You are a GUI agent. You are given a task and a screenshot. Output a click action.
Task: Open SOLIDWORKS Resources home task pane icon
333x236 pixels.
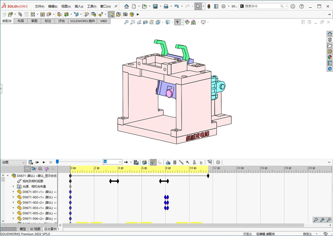coord(330,34)
